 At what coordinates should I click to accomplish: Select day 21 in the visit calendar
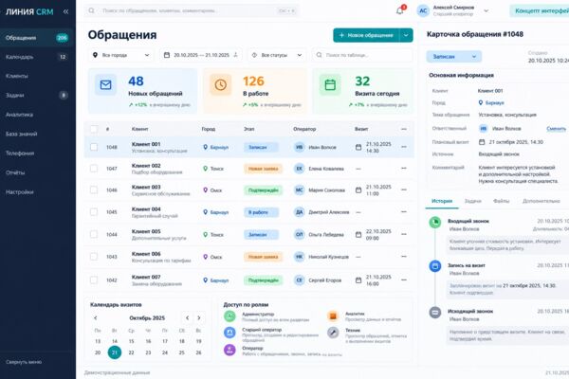(x=115, y=352)
